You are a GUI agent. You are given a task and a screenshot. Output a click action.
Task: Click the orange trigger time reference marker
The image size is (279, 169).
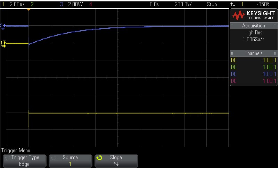coord(28,10)
